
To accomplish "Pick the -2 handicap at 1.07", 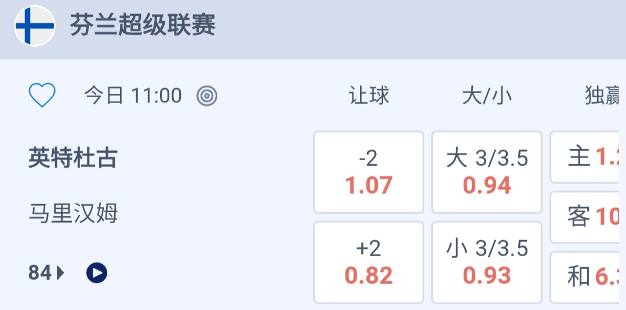I will pyautogui.click(x=369, y=172).
